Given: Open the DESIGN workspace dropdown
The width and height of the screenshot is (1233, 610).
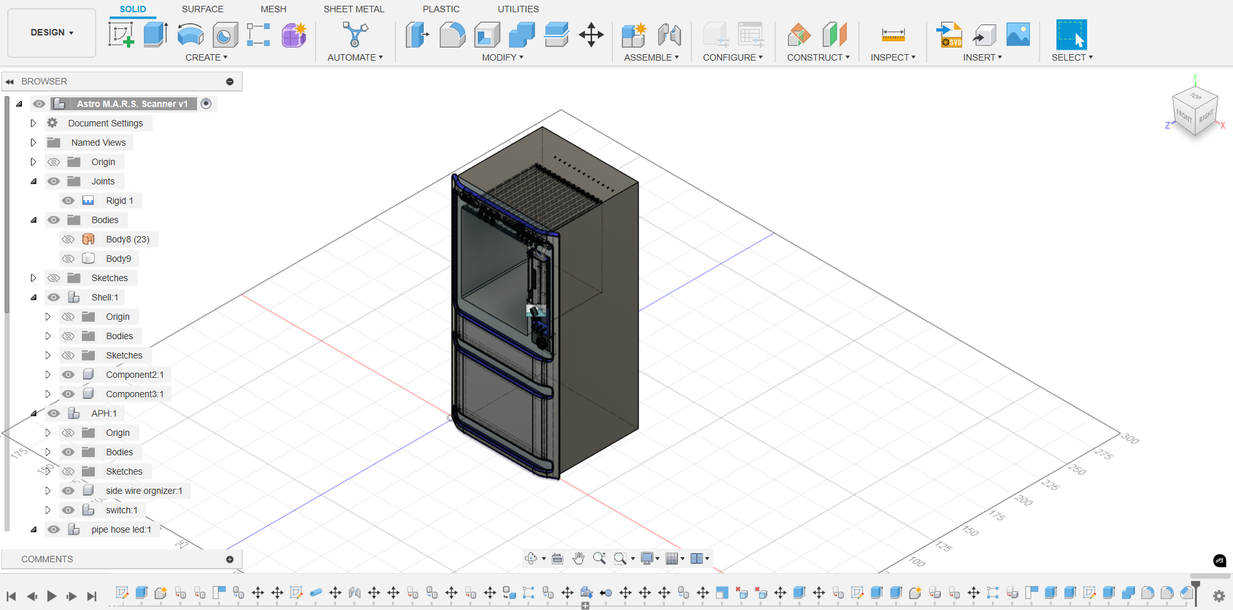Looking at the screenshot, I should point(52,32).
